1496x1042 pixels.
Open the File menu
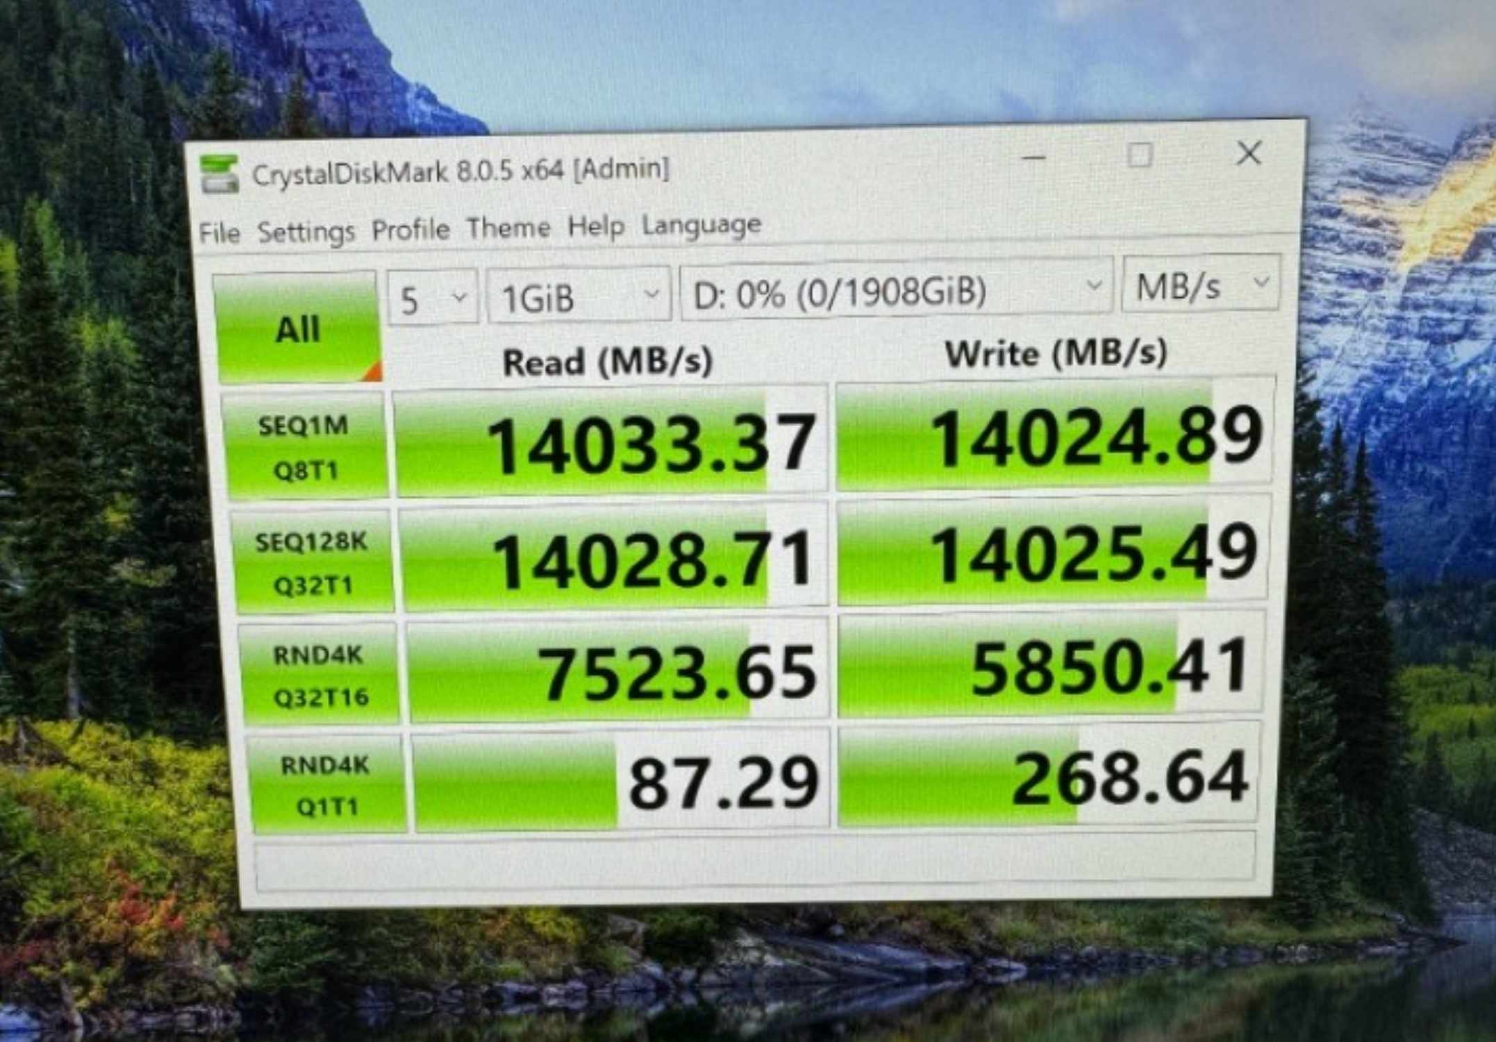coord(219,233)
